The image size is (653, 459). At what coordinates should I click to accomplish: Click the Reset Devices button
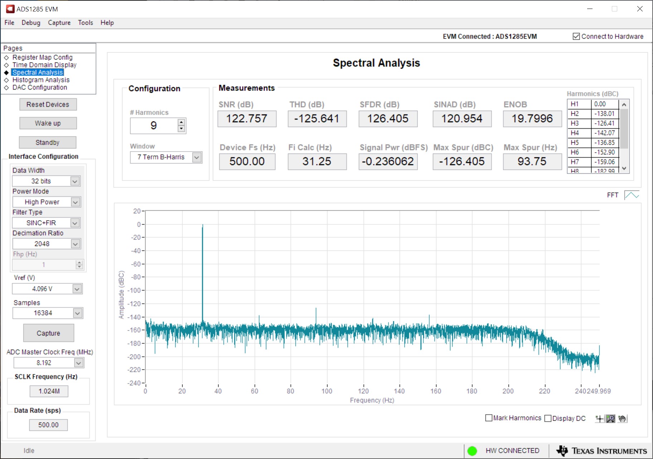click(48, 104)
